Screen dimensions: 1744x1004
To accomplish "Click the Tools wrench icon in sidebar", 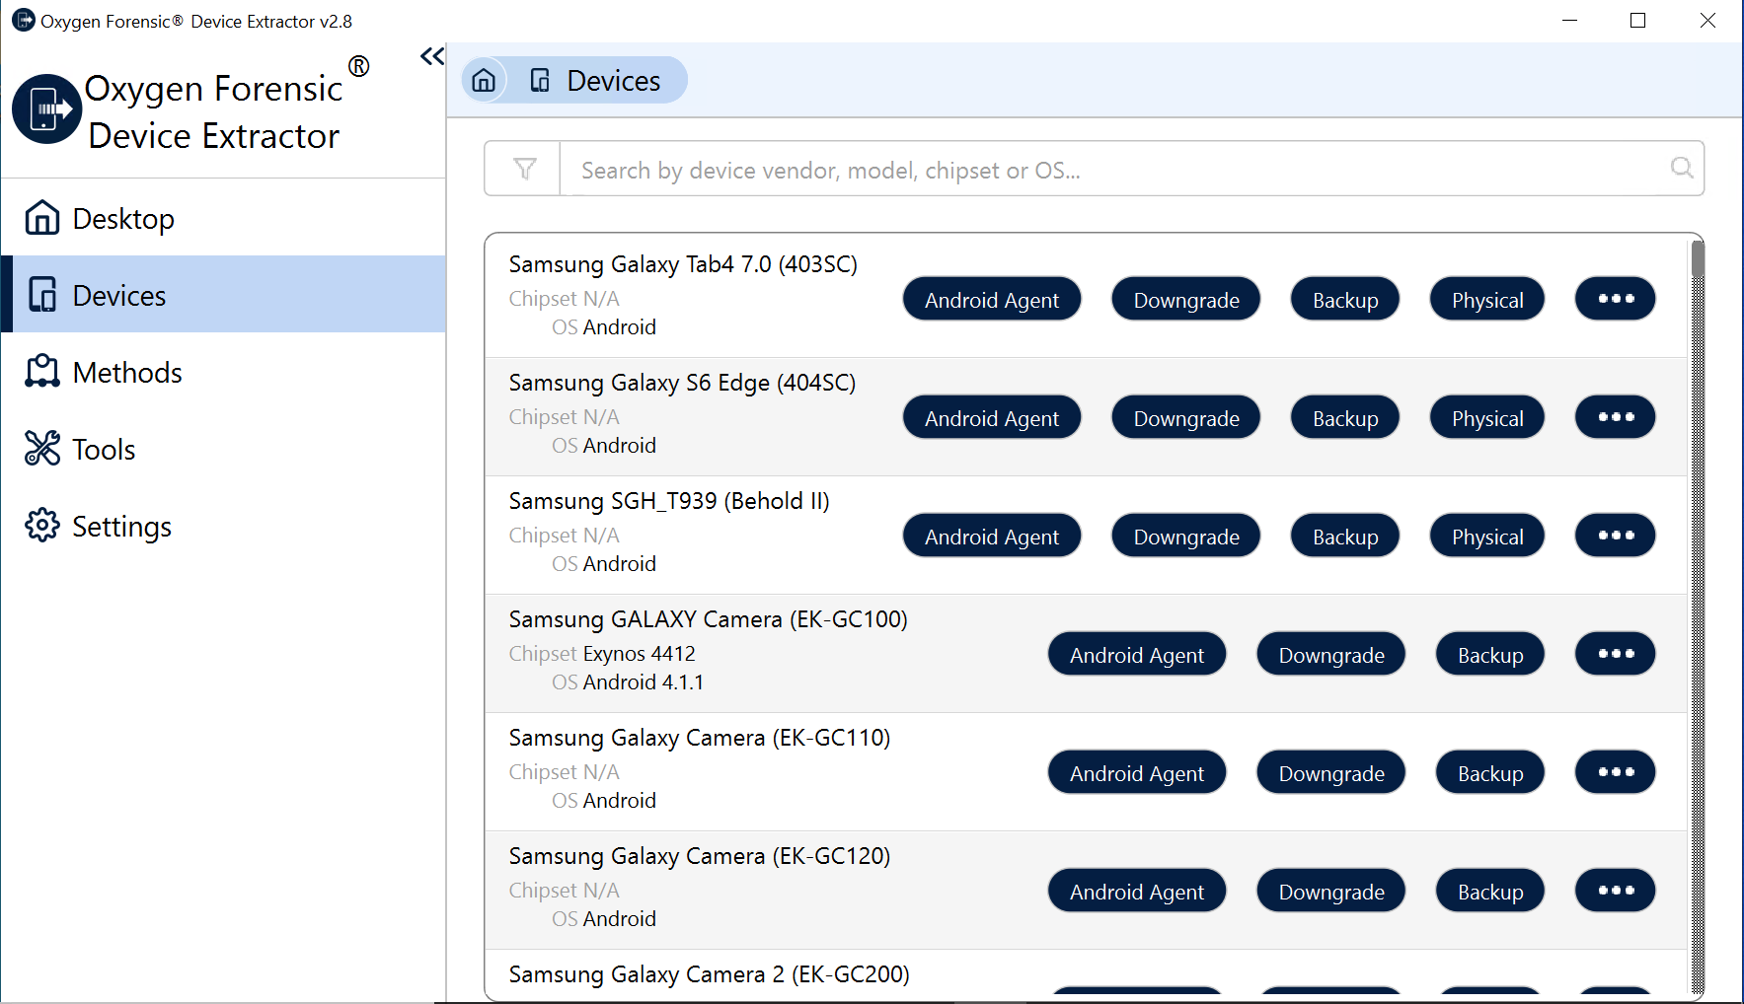I will click(42, 448).
